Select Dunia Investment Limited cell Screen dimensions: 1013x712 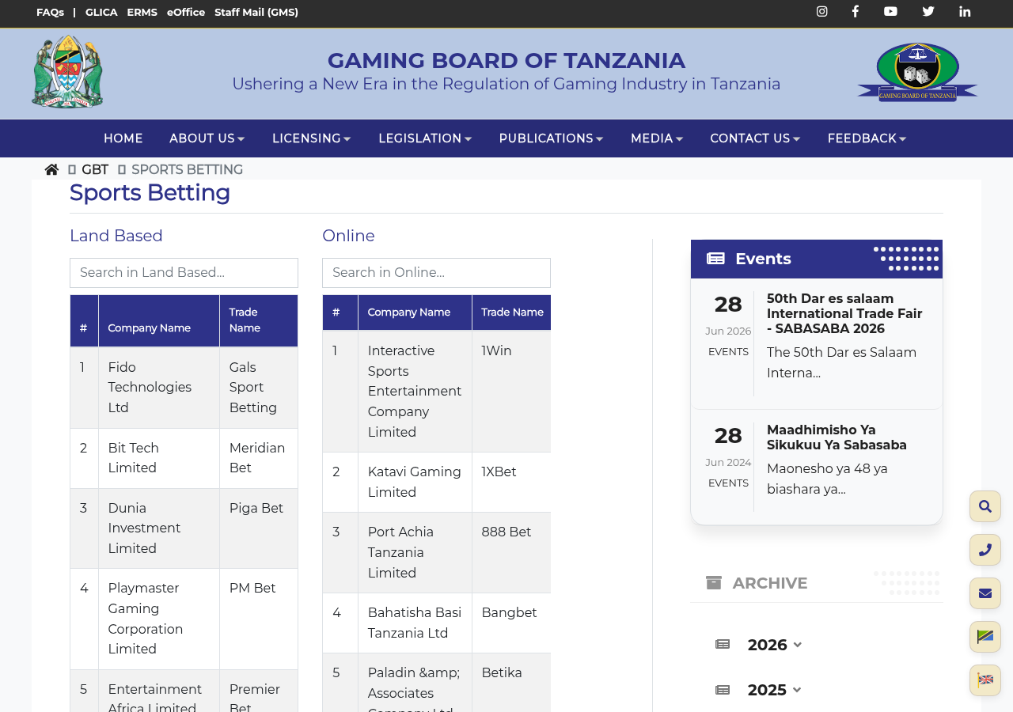click(x=159, y=528)
